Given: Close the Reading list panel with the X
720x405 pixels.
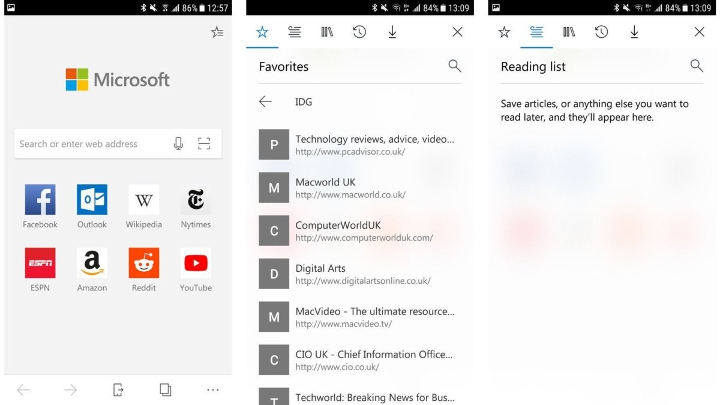Looking at the screenshot, I should (x=699, y=32).
